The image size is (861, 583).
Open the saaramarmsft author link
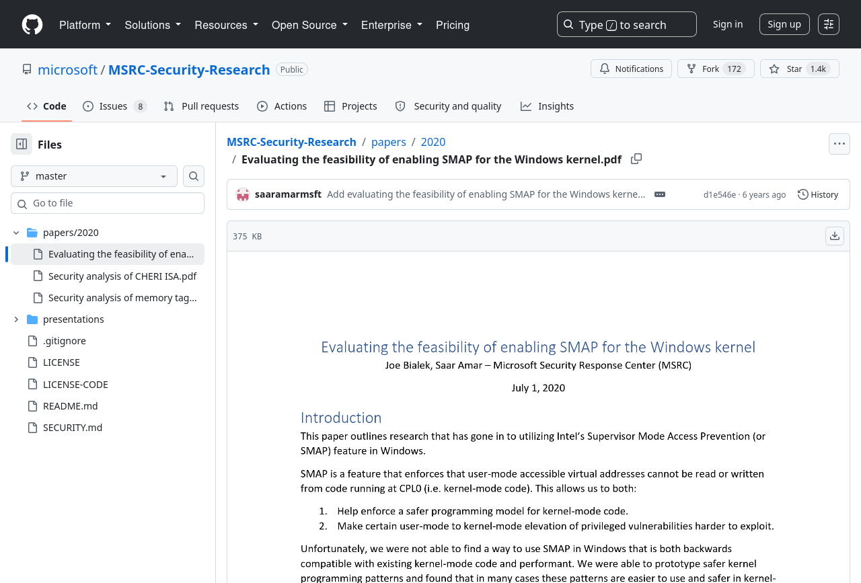288,194
